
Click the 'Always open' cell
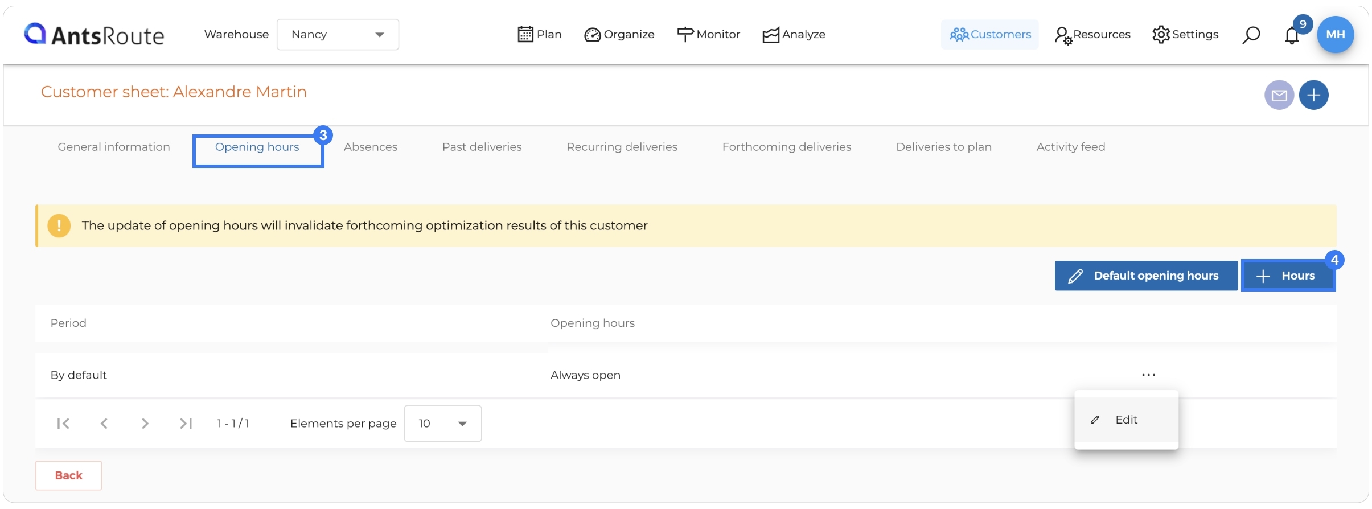point(585,375)
